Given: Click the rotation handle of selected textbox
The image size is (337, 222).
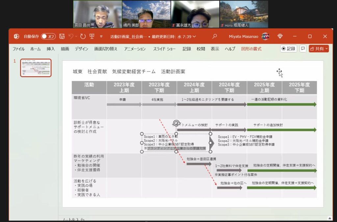Looking at the screenshot, I should 176,123.
